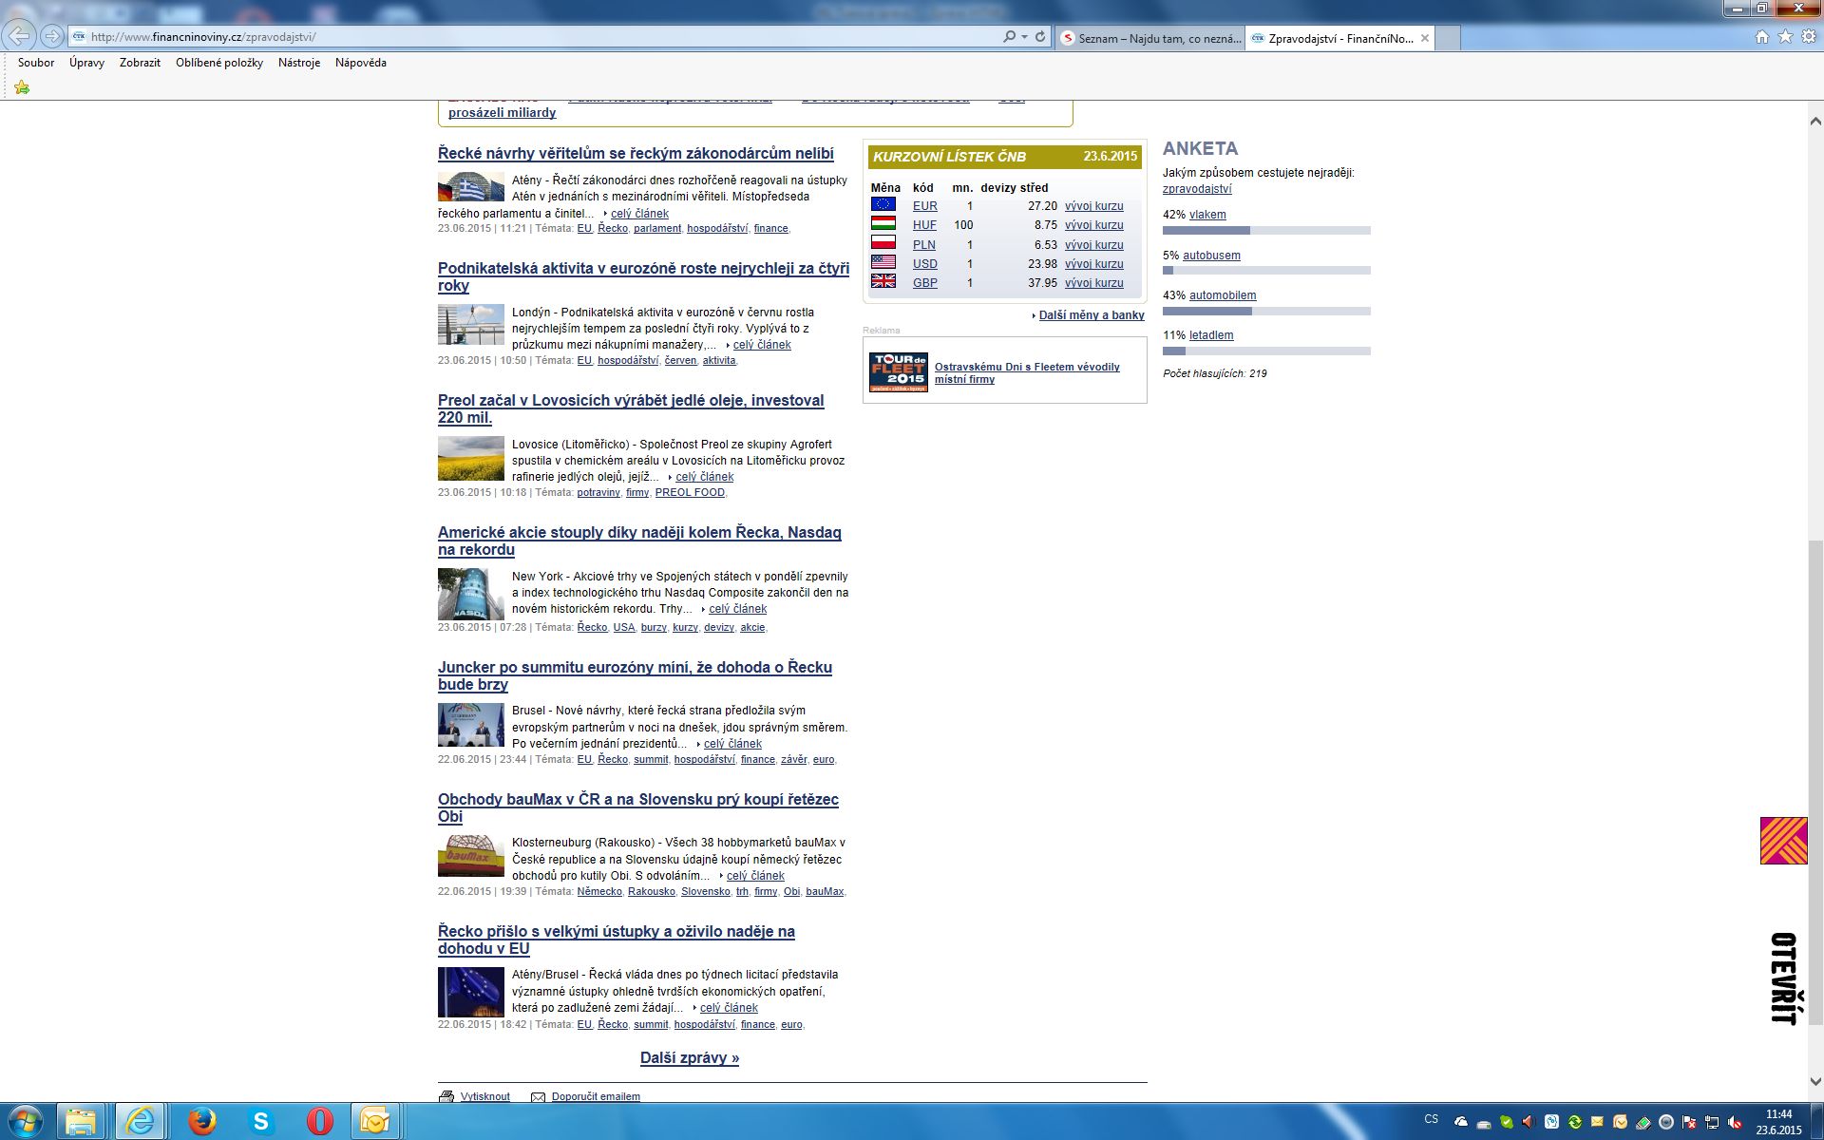Click the 'Další měny a banky' link
Image resolution: width=1824 pixels, height=1140 pixels.
click(x=1092, y=315)
